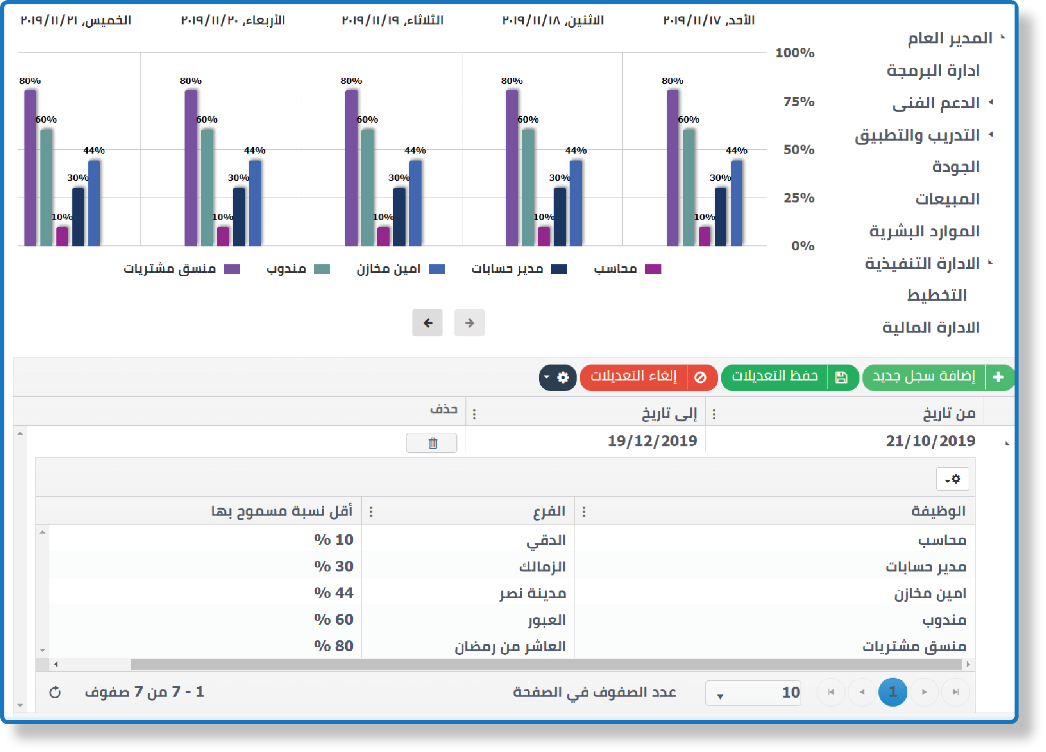Open column menu for الوظيفة column
This screenshot has height=752, width=1046.
(584, 512)
